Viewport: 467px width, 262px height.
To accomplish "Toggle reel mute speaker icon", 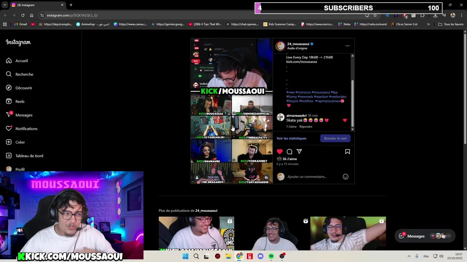I will pyautogui.click(x=266, y=178).
